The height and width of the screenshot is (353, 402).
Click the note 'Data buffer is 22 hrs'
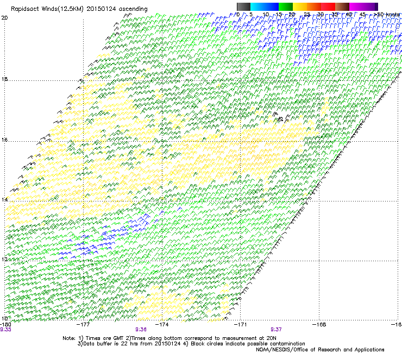click(110, 344)
